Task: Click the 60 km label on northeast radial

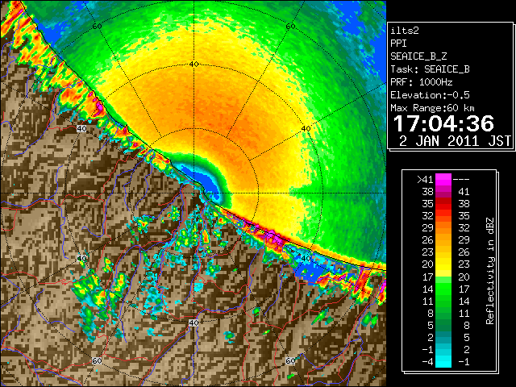Action: [x=290, y=27]
